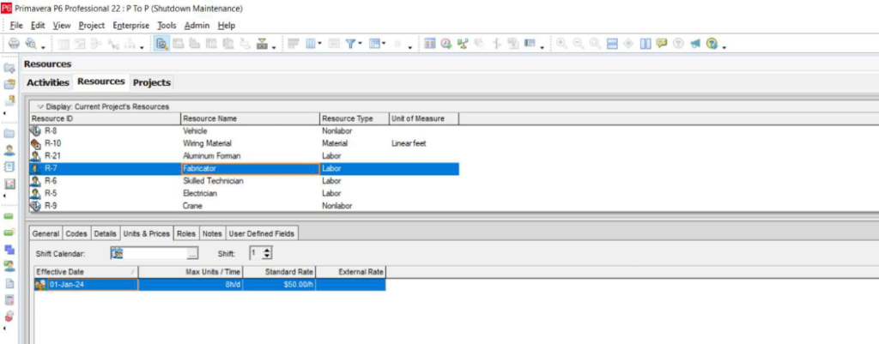879x344 pixels.
Task: Click the Zoom In magnifier icon
Action: click(x=561, y=44)
